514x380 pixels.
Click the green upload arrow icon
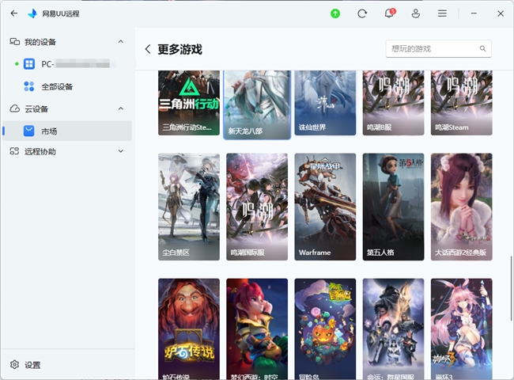coord(335,13)
